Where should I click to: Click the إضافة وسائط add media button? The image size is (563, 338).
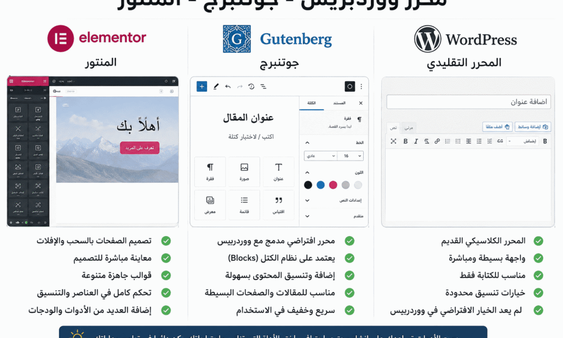(x=533, y=127)
